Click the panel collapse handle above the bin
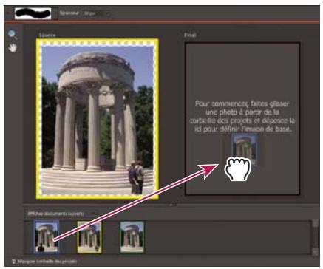This screenshot has width=323, height=269. (x=172, y=205)
